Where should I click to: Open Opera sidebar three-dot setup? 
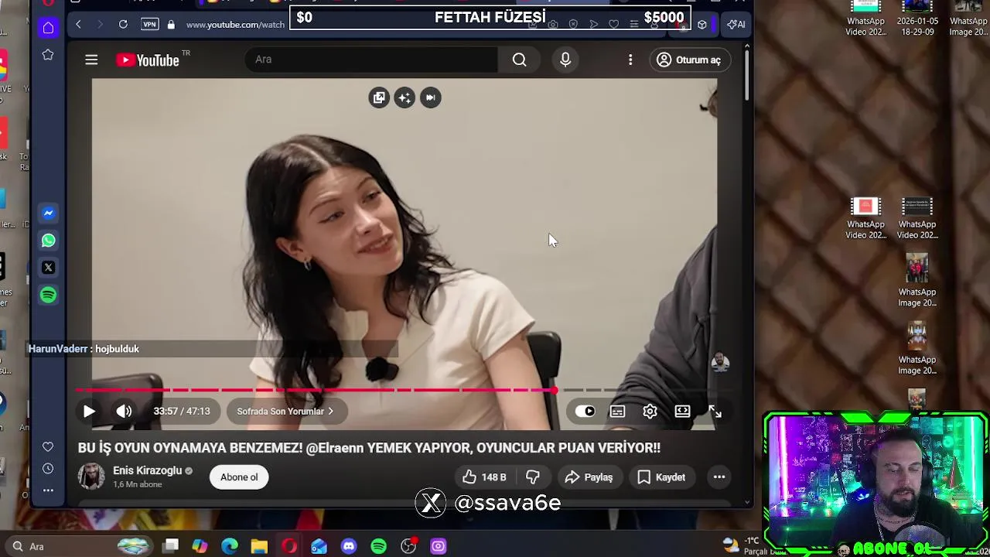(x=48, y=490)
